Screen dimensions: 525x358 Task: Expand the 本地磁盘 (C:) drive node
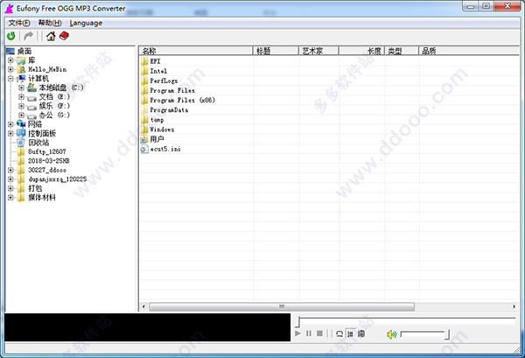click(21, 88)
